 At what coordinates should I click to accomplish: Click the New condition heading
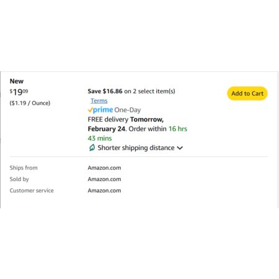click(17, 81)
